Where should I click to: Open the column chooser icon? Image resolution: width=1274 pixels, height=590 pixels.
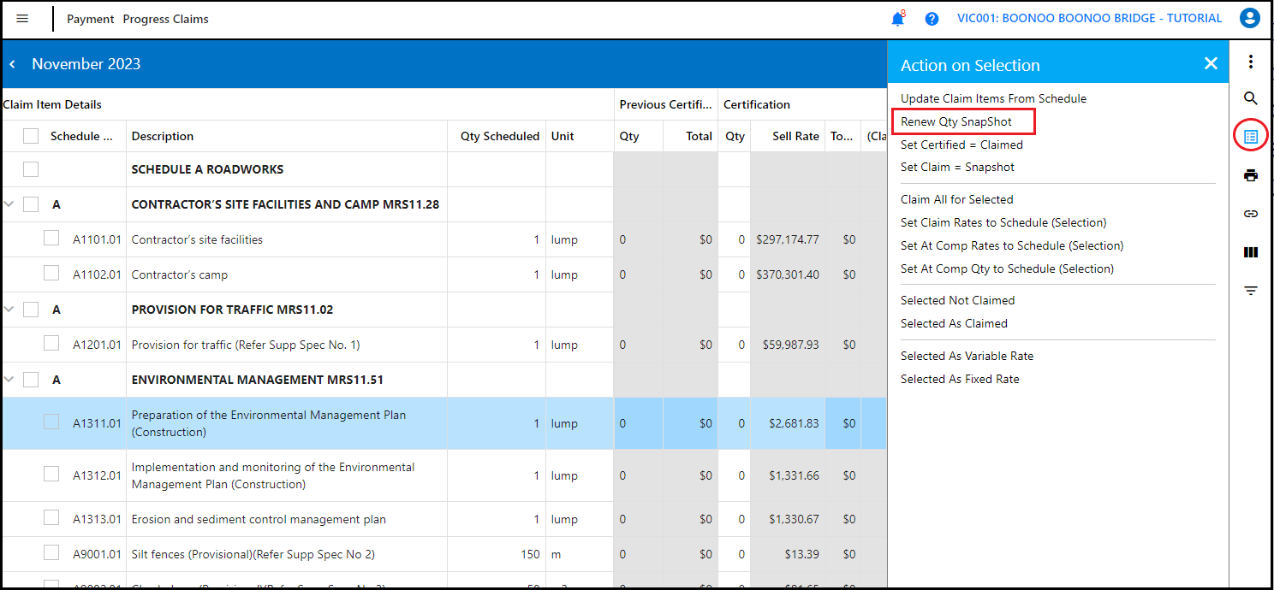tap(1251, 252)
